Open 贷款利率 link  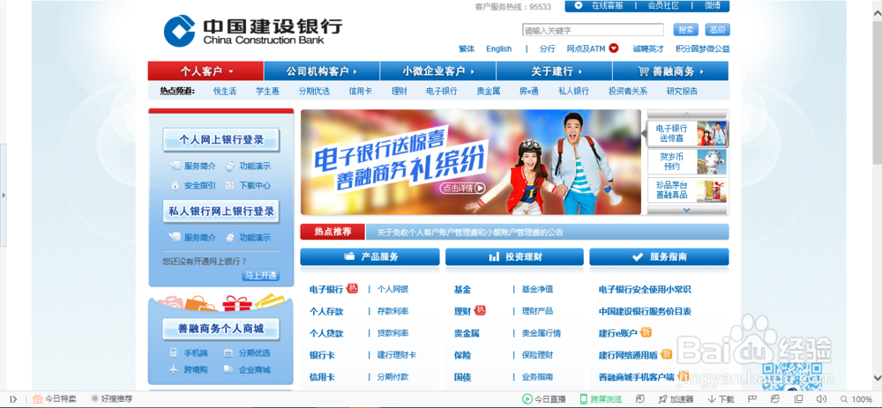pos(392,333)
